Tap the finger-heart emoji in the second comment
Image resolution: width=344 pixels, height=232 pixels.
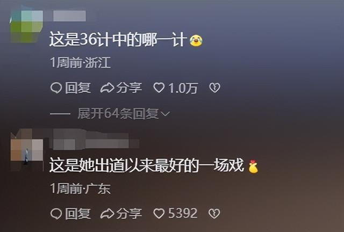[x=253, y=166]
